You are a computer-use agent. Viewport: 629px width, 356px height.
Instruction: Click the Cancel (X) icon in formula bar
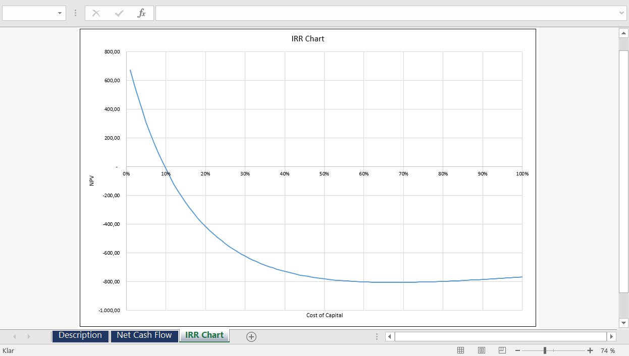pos(96,13)
